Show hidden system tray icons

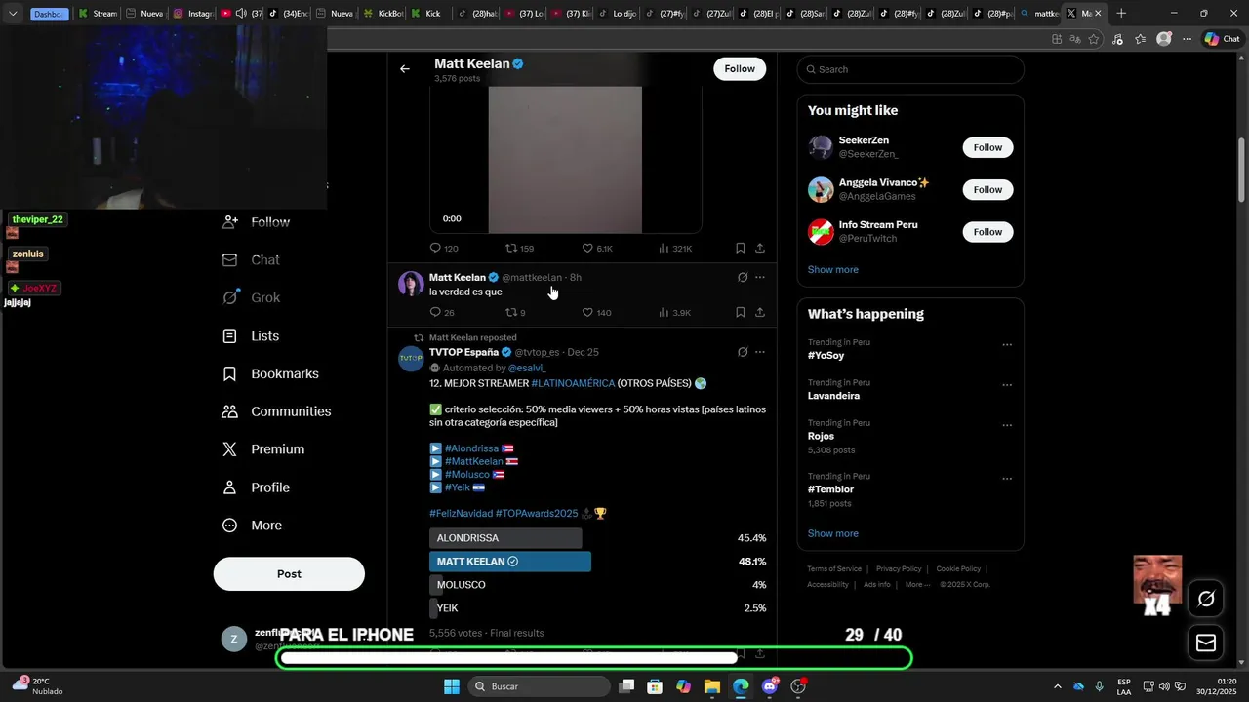tap(1058, 686)
